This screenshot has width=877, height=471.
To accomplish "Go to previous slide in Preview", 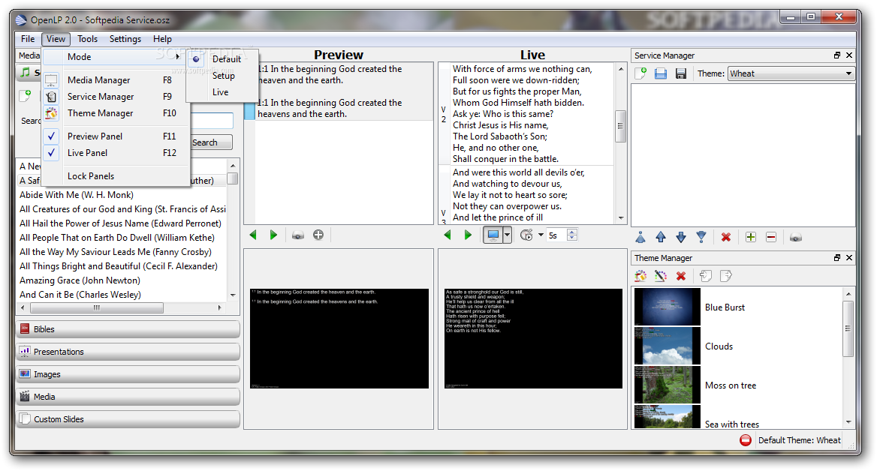I will tap(253, 235).
